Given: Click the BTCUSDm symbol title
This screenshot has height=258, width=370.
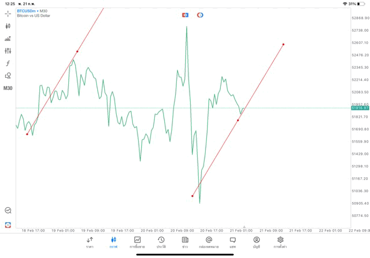Looking at the screenshot, I should pyautogui.click(x=27, y=11).
